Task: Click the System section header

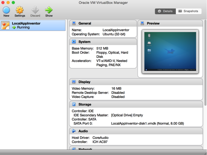Action: tap(103, 42)
